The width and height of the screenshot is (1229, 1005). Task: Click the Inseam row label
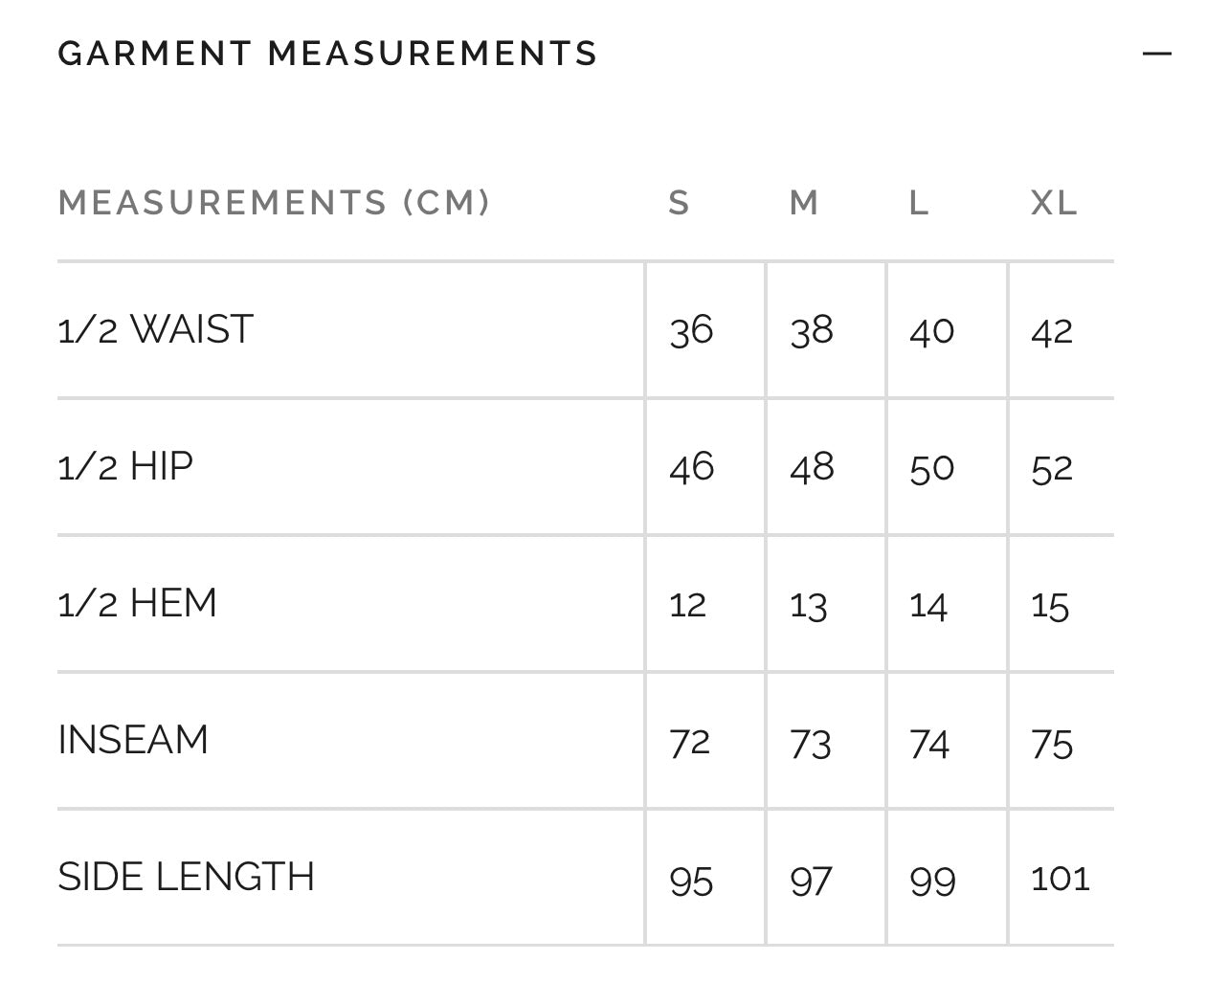point(133,740)
